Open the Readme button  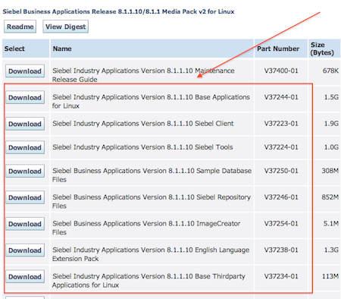pyautogui.click(x=20, y=27)
